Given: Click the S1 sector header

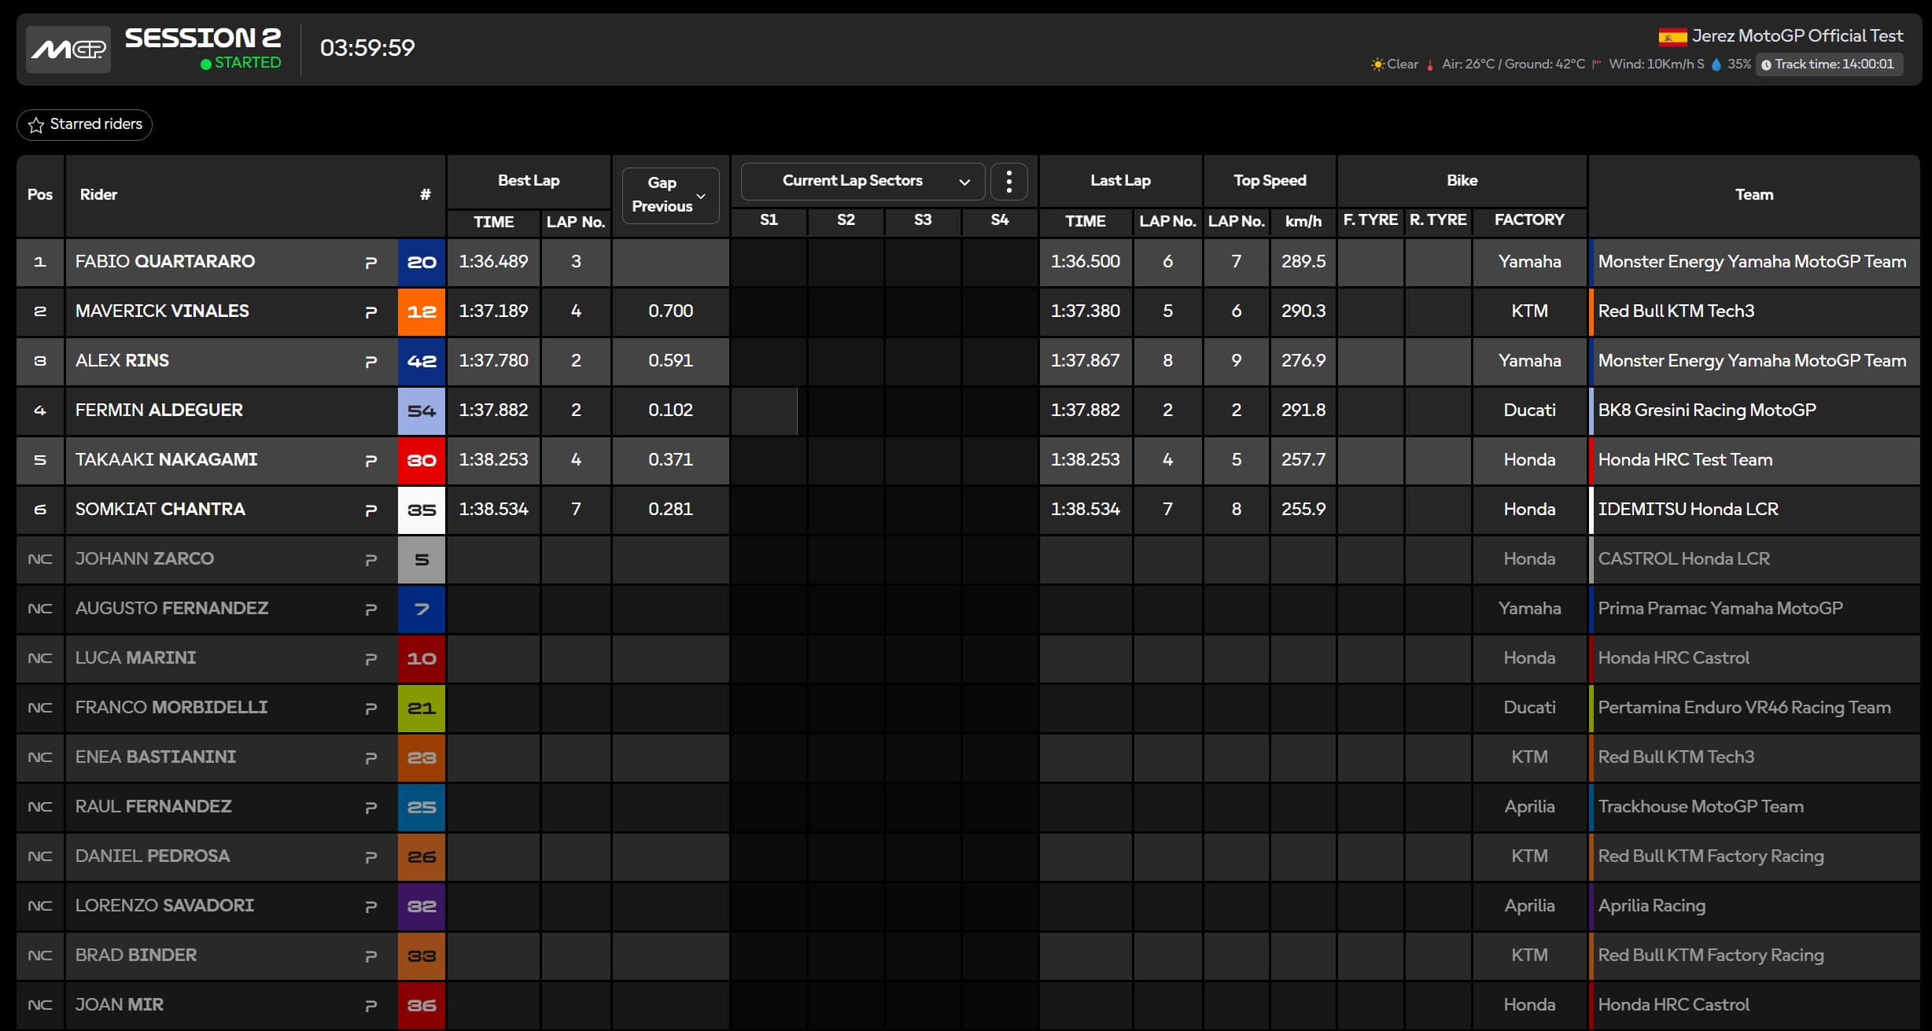Looking at the screenshot, I should (x=769, y=221).
